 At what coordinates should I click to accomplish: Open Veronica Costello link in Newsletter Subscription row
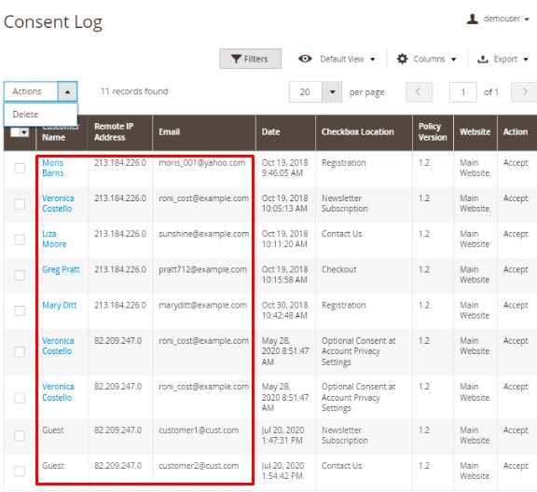coord(58,203)
